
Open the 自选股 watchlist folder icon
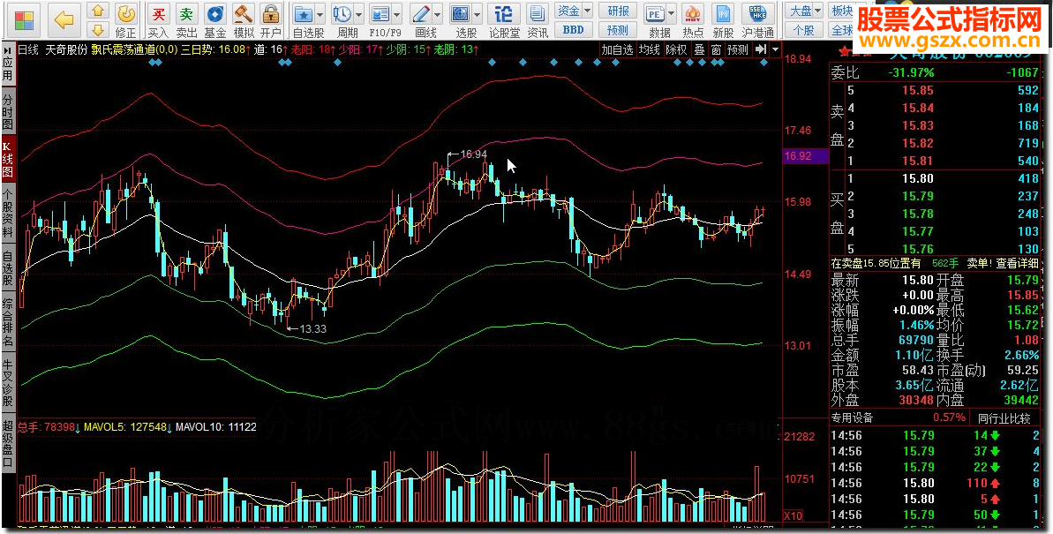coord(305,13)
